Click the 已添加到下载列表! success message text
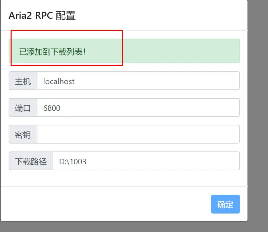The width and height of the screenshot is (268, 232). (52, 52)
